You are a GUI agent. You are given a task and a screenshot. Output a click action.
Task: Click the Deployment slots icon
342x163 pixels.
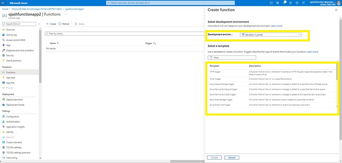point(4,100)
